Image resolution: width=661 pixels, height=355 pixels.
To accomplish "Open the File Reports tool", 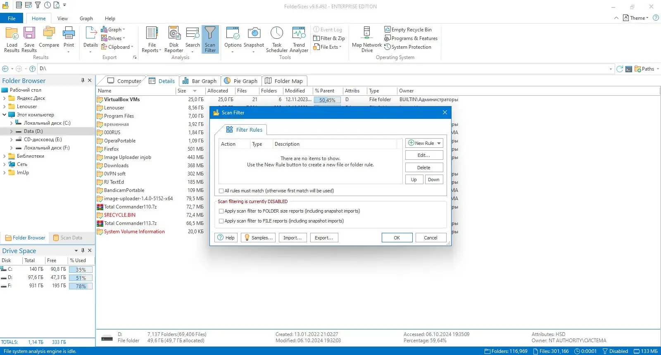I will tap(152, 40).
